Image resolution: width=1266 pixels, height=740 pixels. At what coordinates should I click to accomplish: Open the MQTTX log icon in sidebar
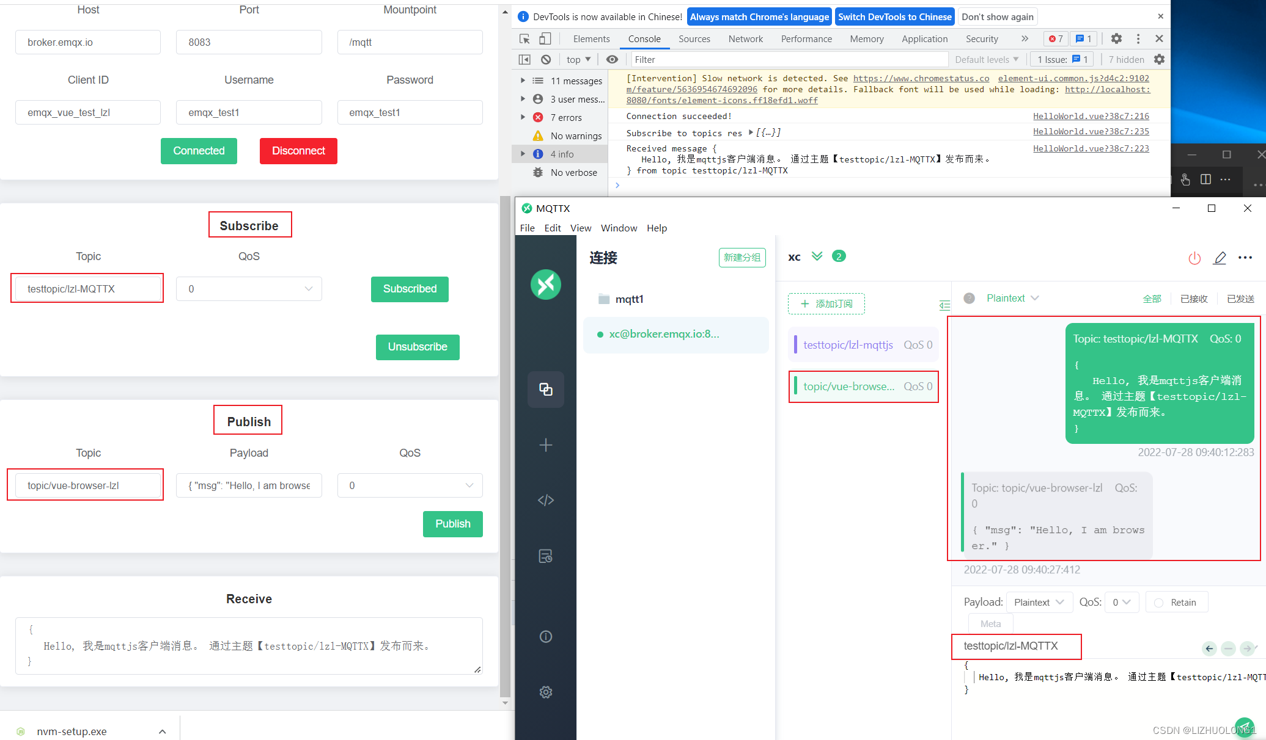546,556
